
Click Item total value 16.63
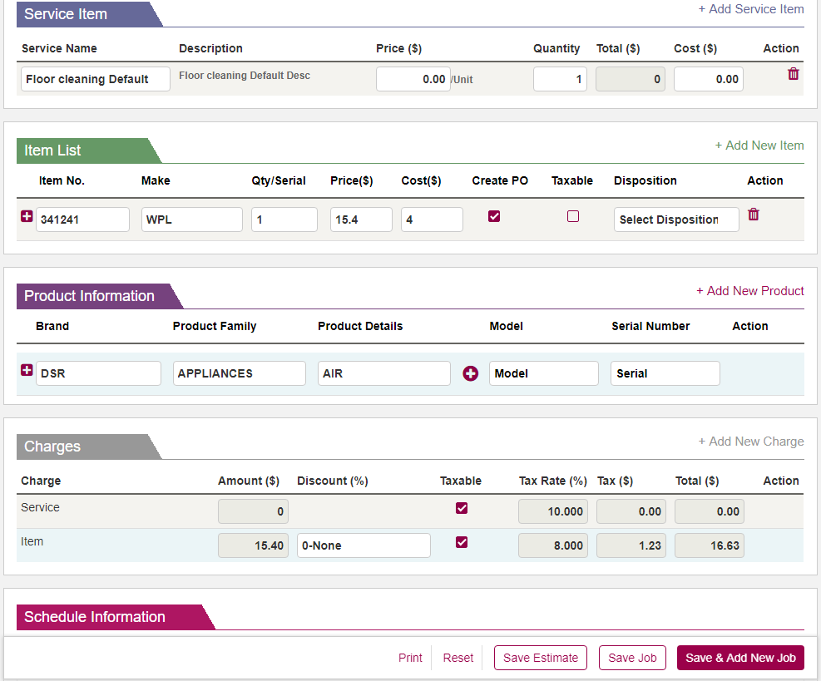[709, 545]
